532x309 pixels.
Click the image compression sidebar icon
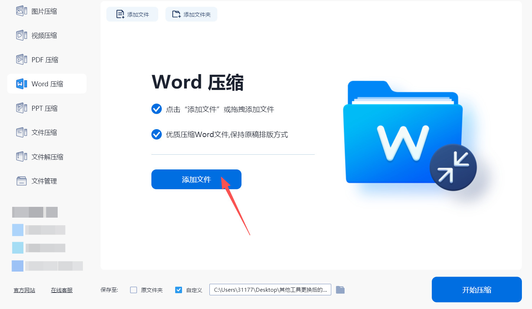pyautogui.click(x=22, y=11)
